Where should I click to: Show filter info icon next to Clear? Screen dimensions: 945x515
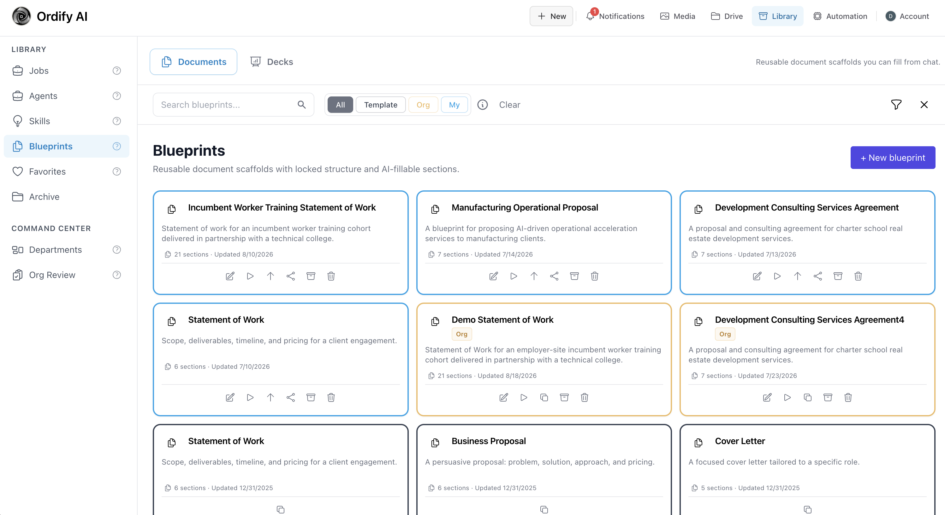482,105
